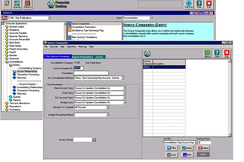The height and width of the screenshot is (162, 244).
Task: Click the Full Scrn icon
Action: [x=189, y=4]
